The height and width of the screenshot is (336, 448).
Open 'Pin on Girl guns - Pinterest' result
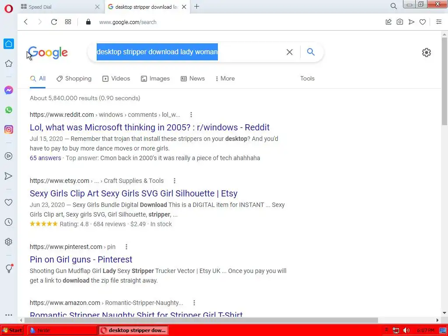(x=81, y=259)
